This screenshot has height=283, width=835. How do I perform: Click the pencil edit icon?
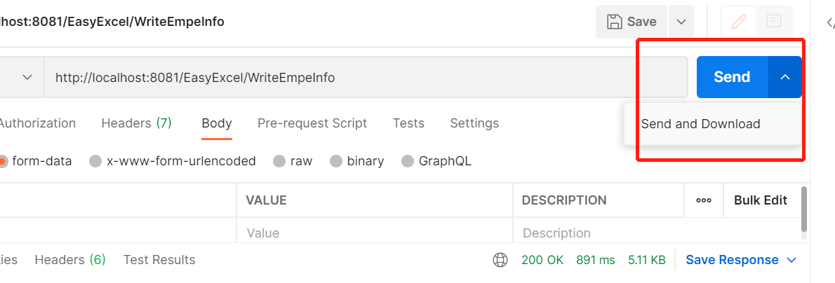(x=738, y=22)
